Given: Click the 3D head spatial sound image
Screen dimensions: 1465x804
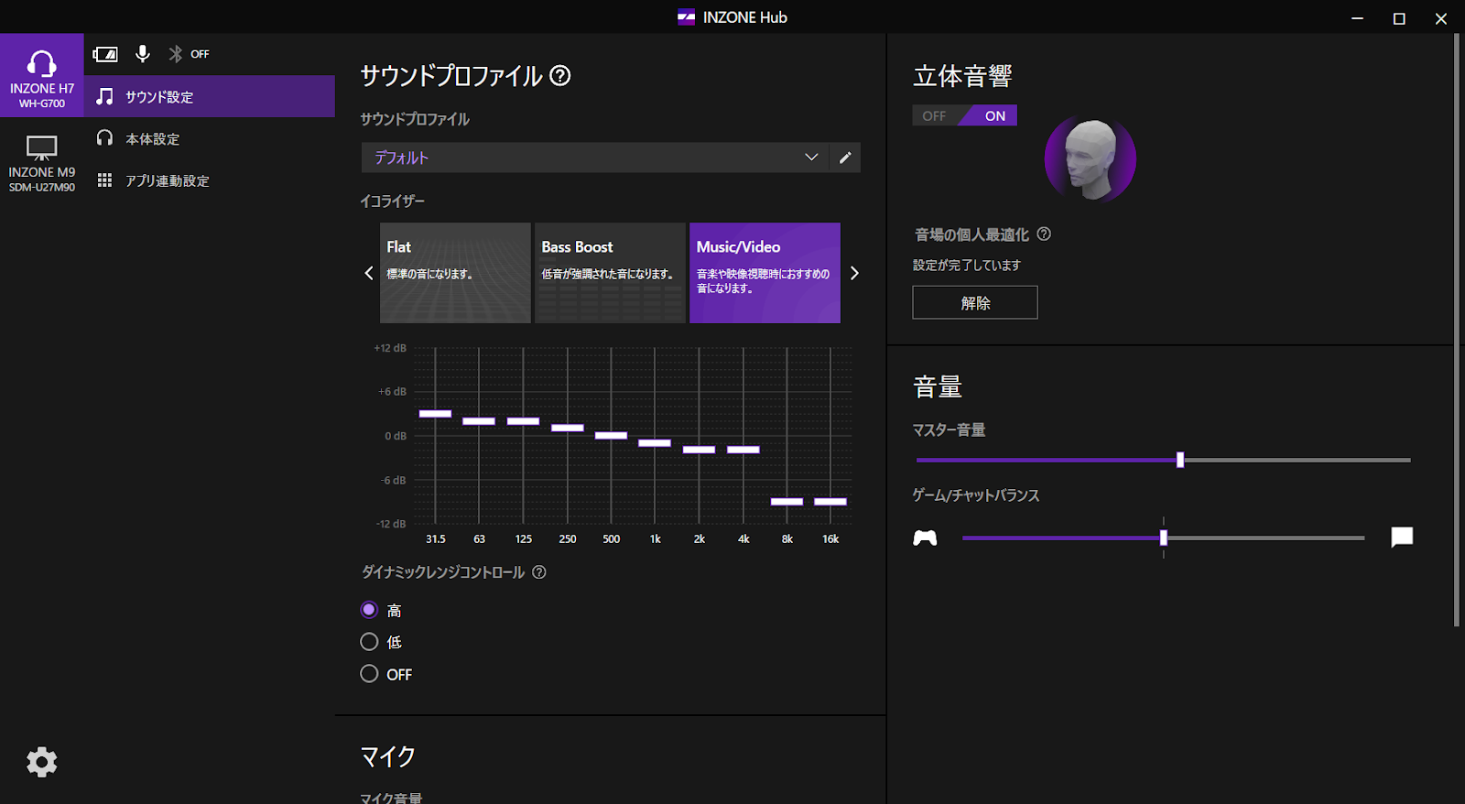Looking at the screenshot, I should (1091, 159).
